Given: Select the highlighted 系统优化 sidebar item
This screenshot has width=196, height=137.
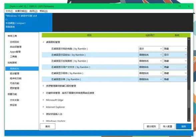Looking at the screenshot, I should click(x=22, y=69).
